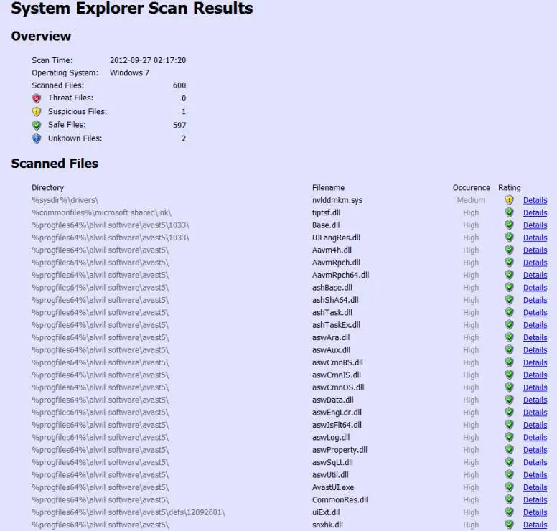Click the %sysdir%\drivers\ directory entry
The height and width of the screenshot is (531, 557).
pyautogui.click(x=65, y=200)
